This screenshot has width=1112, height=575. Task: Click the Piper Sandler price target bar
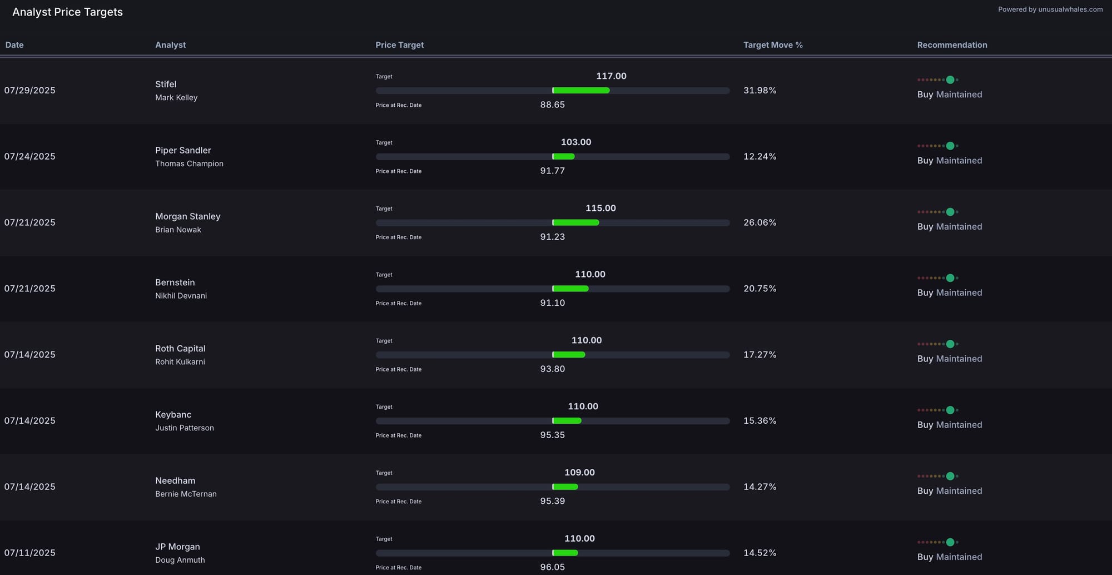point(553,157)
